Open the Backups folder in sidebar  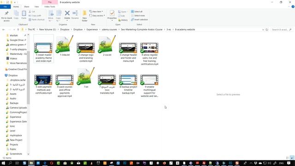14,103
